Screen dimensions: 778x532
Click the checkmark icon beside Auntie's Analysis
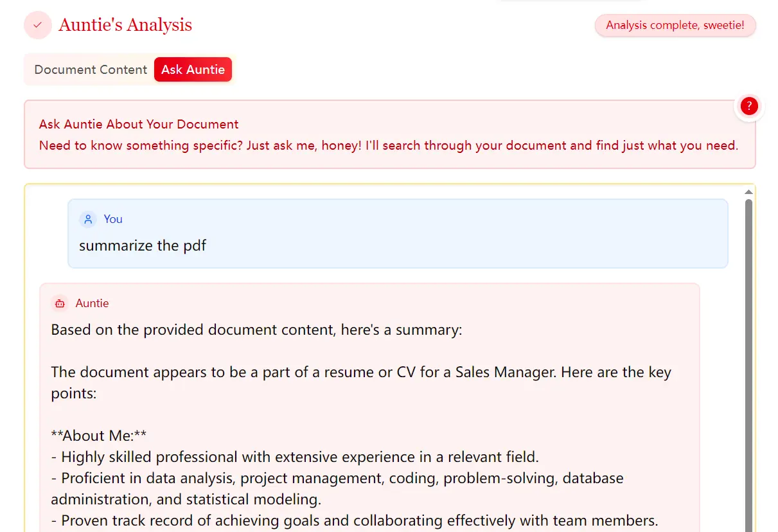[x=37, y=25]
